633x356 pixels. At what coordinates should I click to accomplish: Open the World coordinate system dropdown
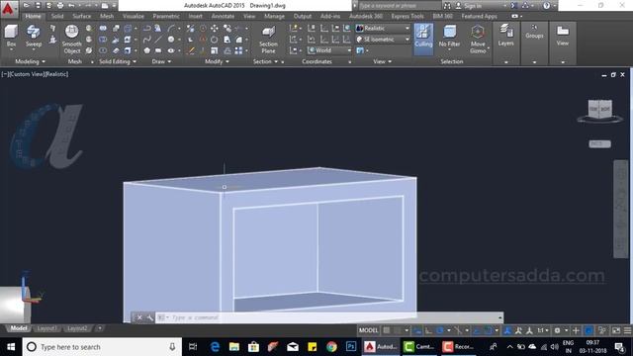click(x=329, y=50)
